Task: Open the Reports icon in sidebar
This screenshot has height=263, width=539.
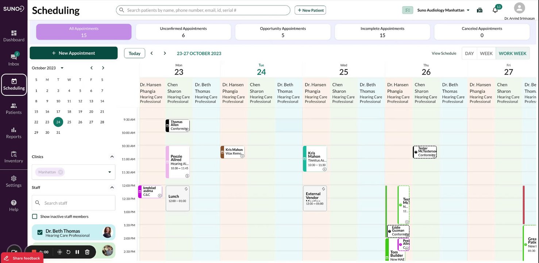Action: tap(14, 132)
